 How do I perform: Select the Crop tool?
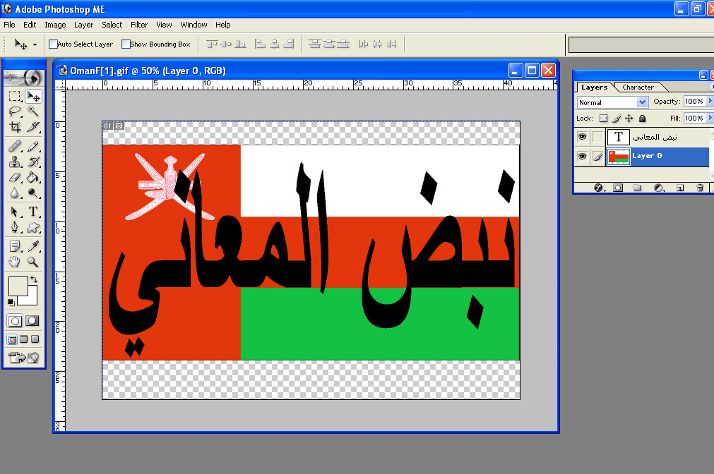[15, 127]
